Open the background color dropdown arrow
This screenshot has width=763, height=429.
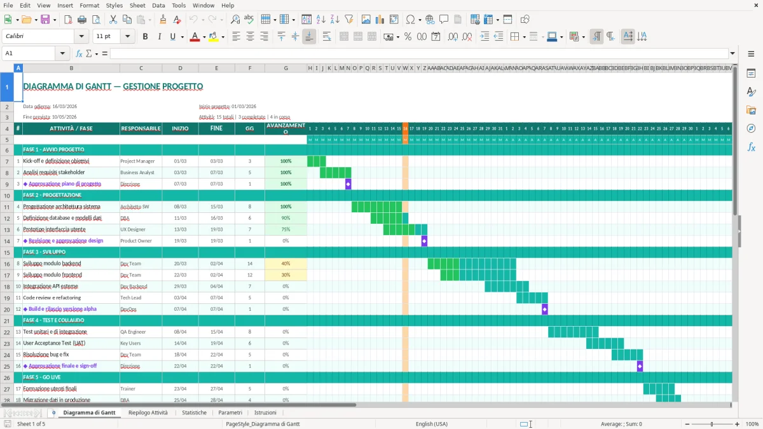223,37
